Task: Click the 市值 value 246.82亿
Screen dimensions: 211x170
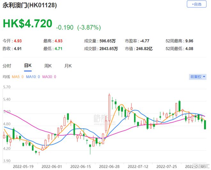Action: pyautogui.click(x=145, y=49)
